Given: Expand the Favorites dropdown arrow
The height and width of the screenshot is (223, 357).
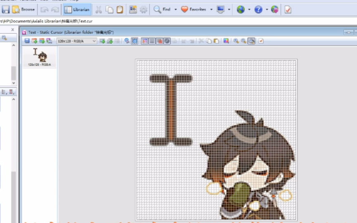Looking at the screenshot, I should pos(212,9).
